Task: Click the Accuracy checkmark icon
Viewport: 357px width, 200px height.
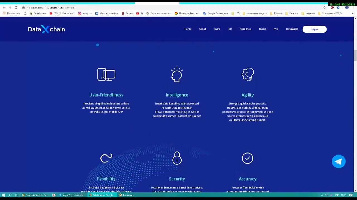Action: click(248, 158)
